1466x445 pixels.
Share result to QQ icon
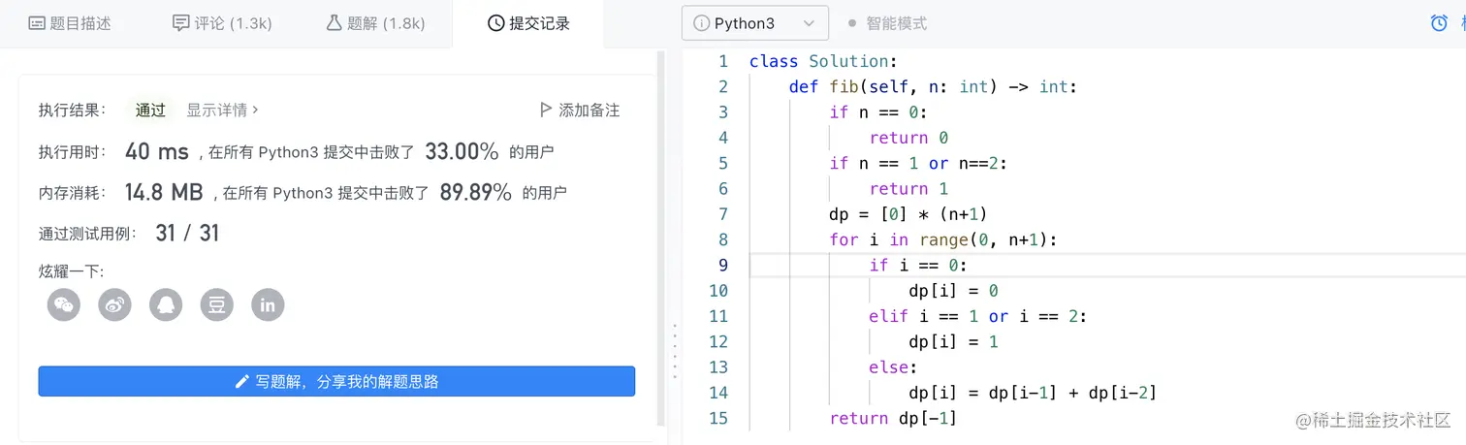[x=166, y=304]
